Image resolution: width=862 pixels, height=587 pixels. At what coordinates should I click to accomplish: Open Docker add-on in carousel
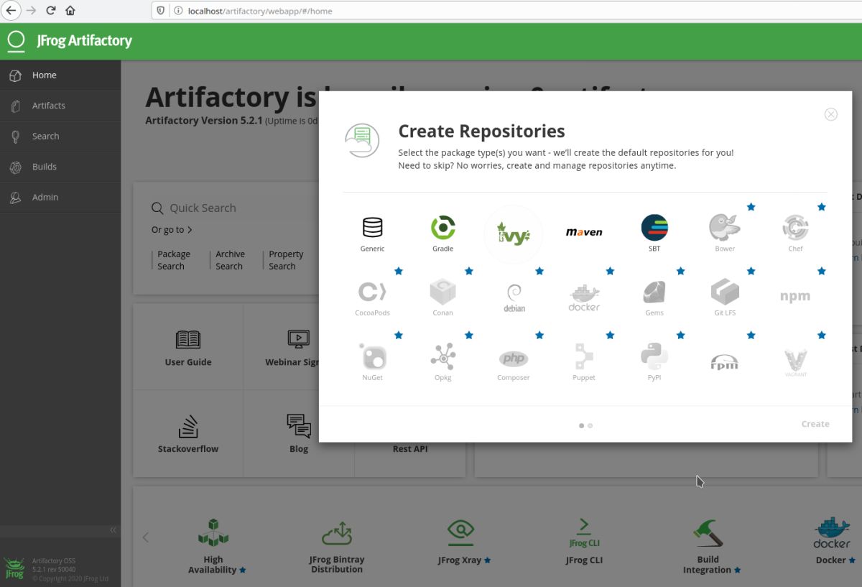(x=832, y=541)
